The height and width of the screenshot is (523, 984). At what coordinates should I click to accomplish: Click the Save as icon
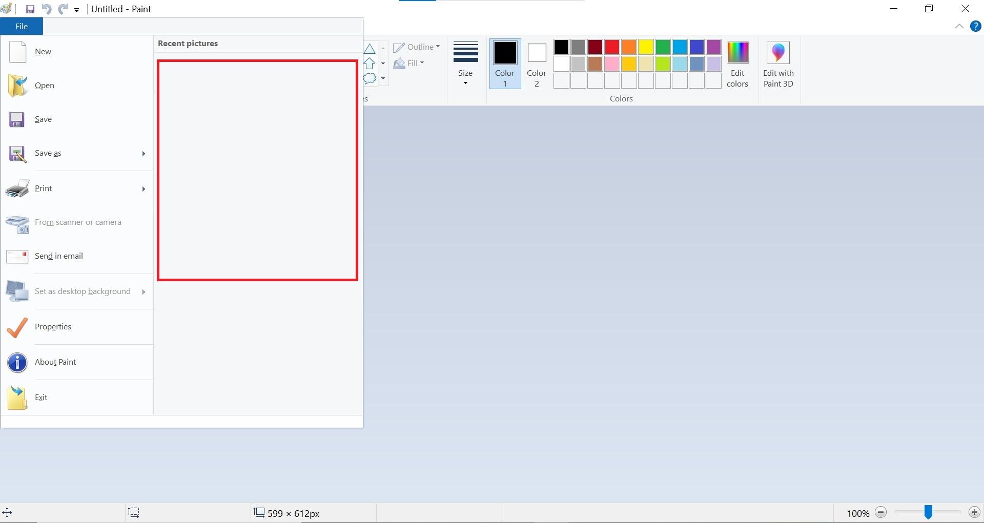(x=17, y=154)
